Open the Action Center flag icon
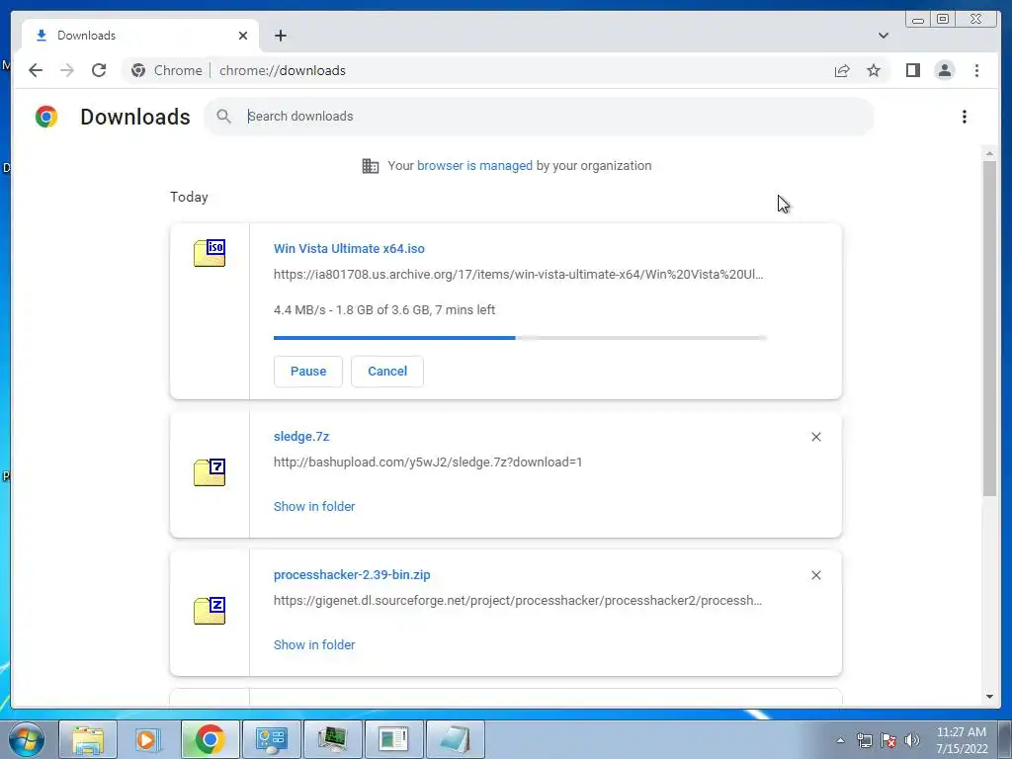Viewport: 1012px width, 759px height. [x=888, y=739]
